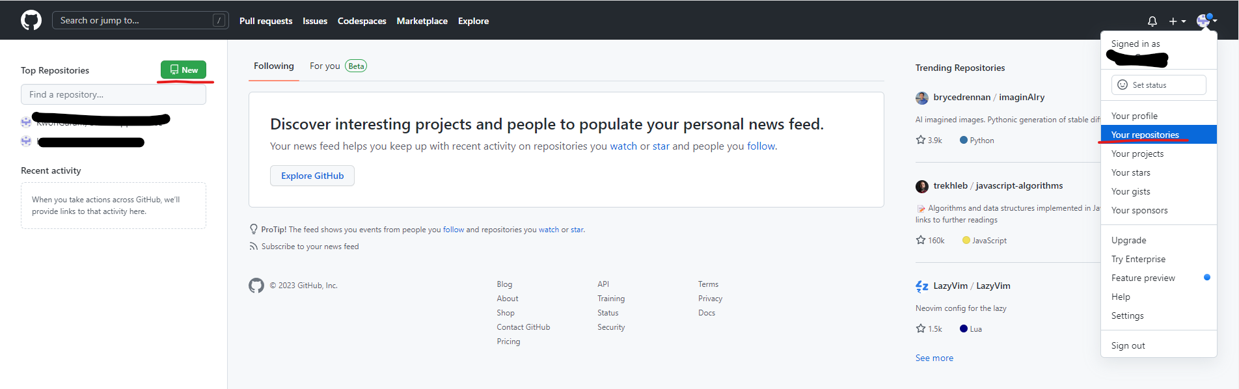Screen dimensions: 1239x389
Task: Open the Docs footer link
Action: point(707,313)
